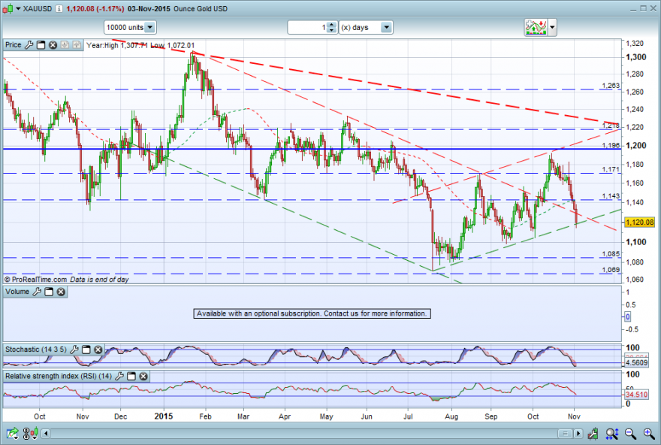
Task: Close the Volume panel
Action: (x=61, y=292)
